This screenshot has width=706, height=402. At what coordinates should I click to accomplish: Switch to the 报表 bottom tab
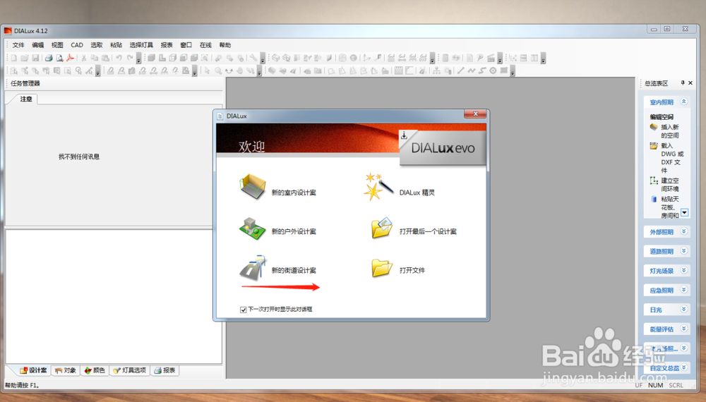point(164,370)
